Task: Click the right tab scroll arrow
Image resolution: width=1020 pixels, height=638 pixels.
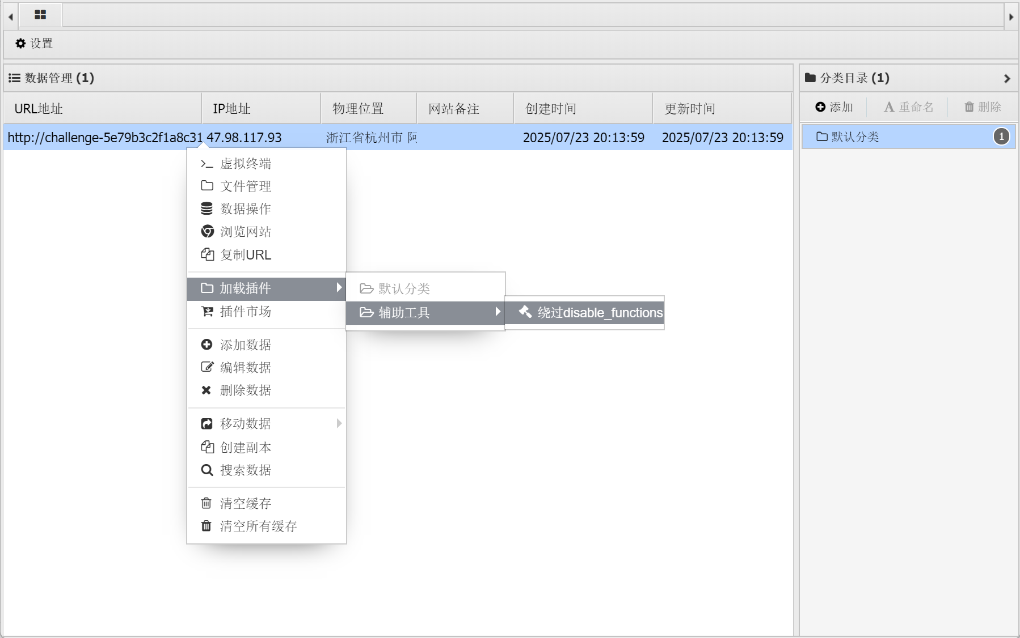Action: (1011, 16)
